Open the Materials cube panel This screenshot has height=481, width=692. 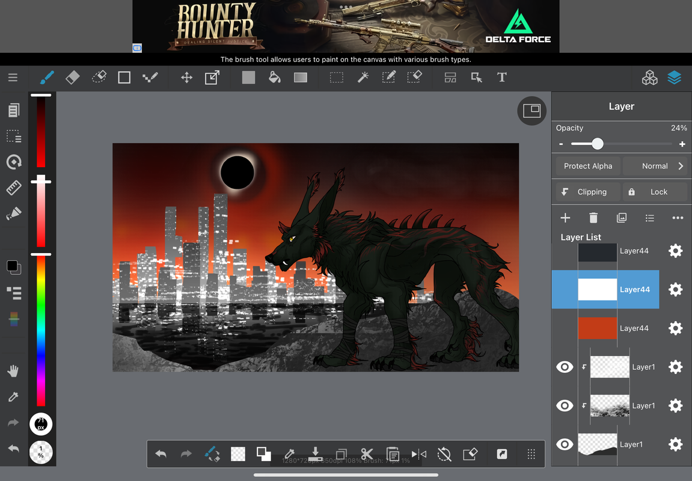(x=649, y=78)
